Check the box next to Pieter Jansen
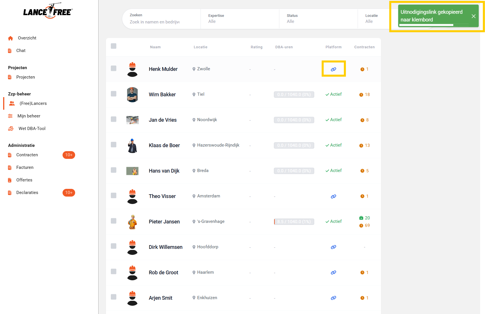 113,221
